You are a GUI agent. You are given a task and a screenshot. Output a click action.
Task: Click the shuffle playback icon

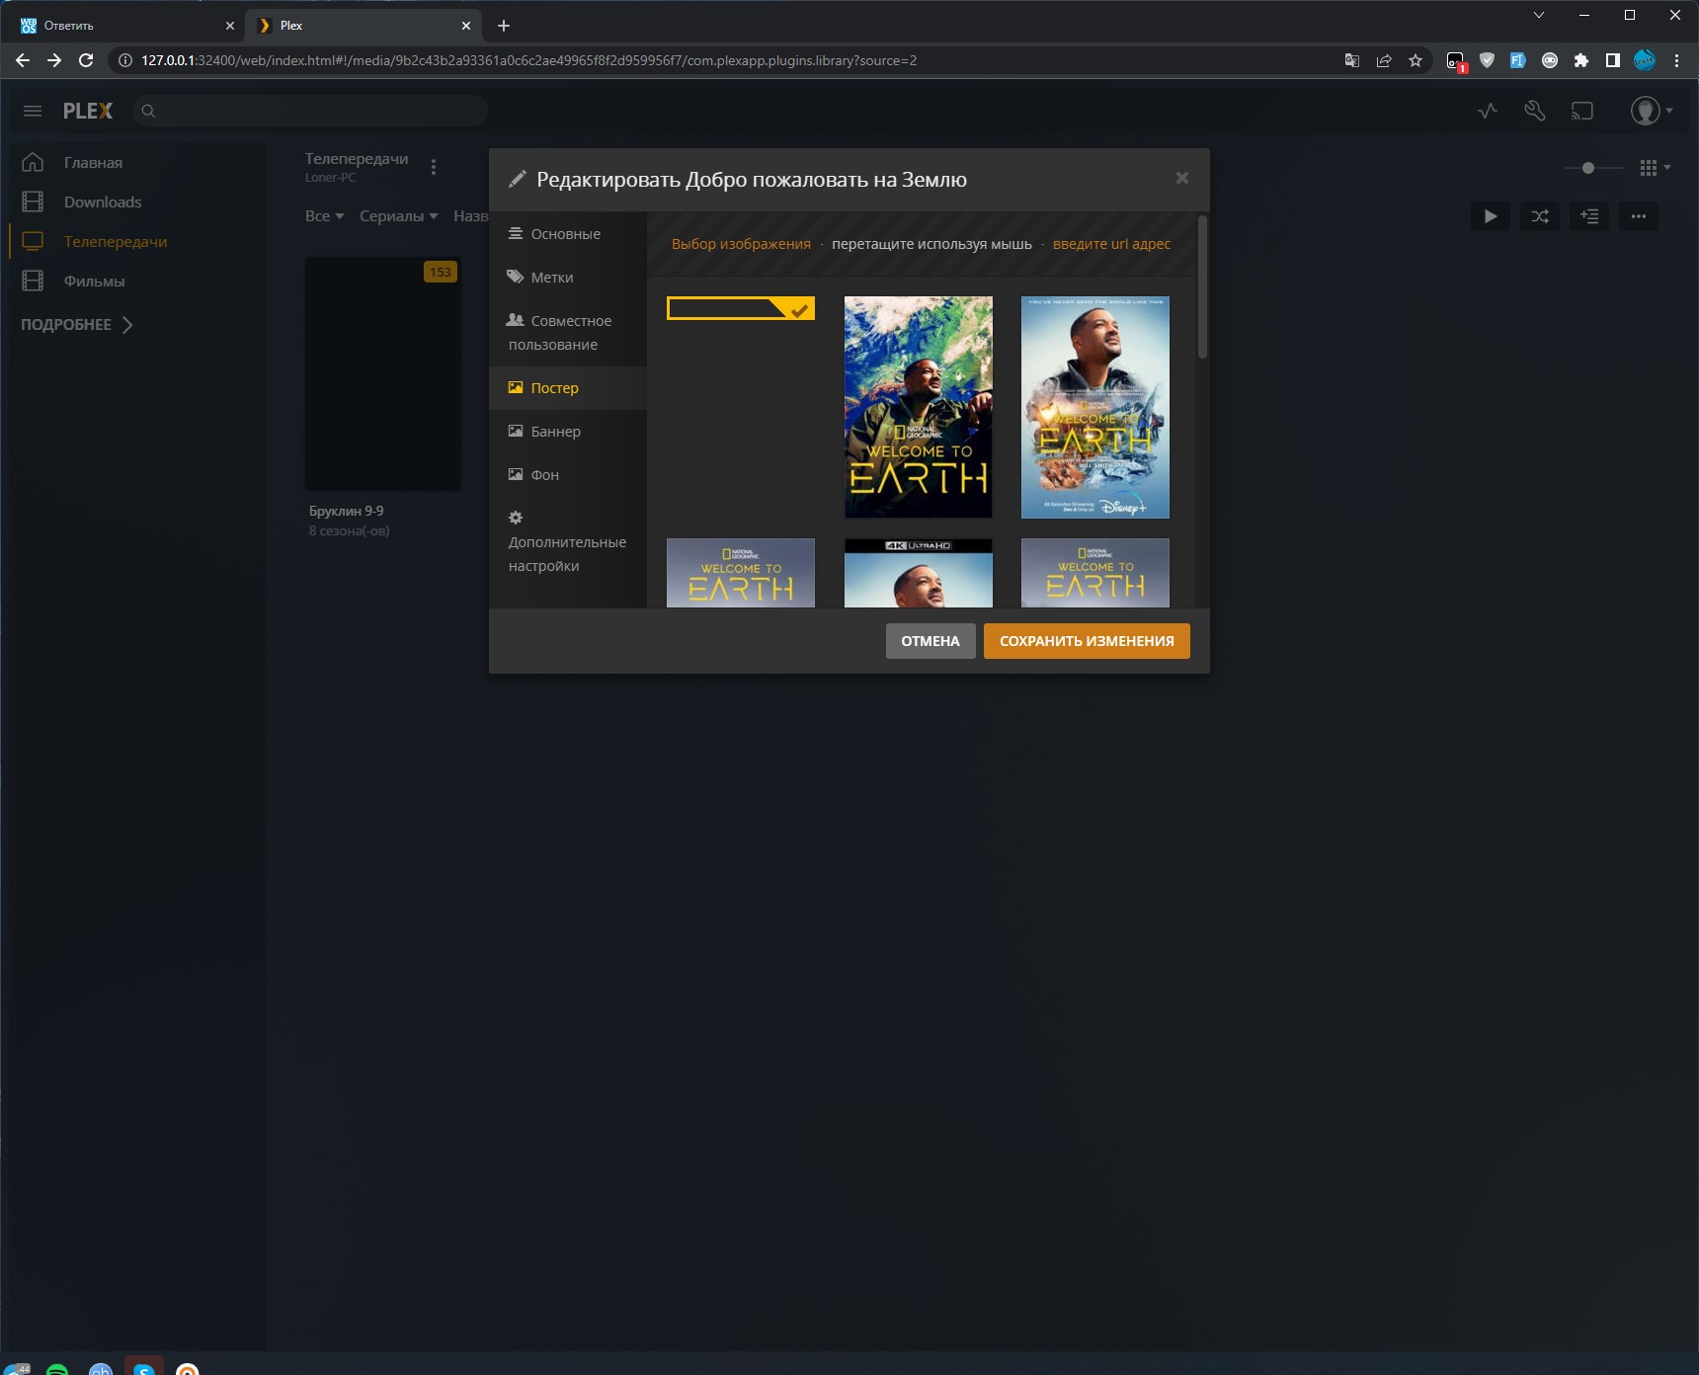point(1540,216)
